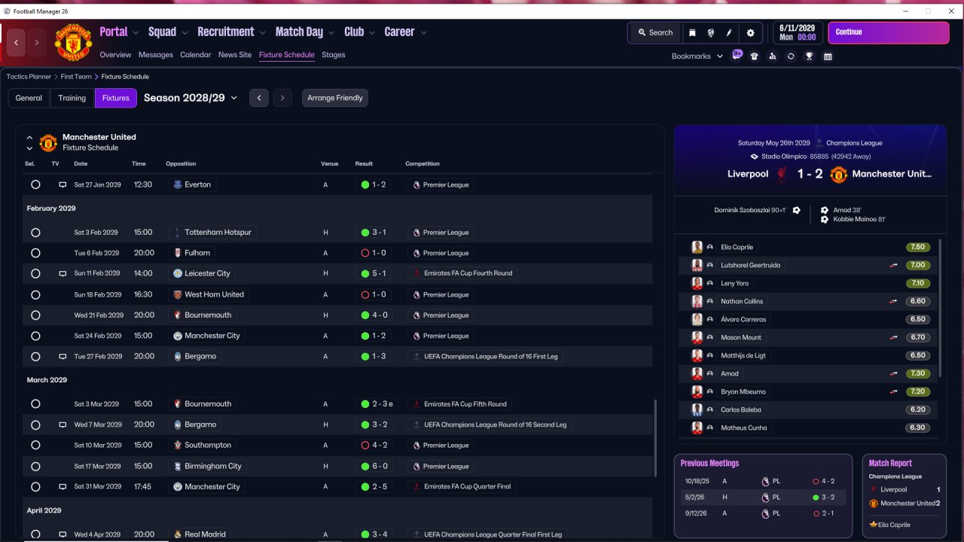
Task: Expand the Career menu chevron
Action: (423, 32)
